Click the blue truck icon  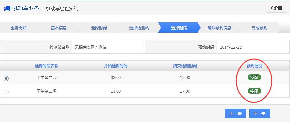pos(7,9)
